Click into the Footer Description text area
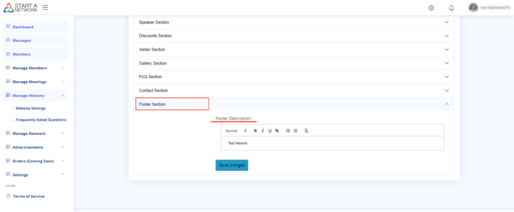 [332, 143]
